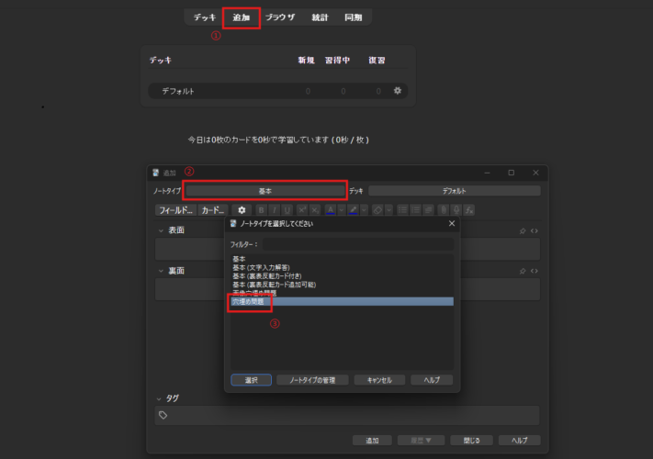Open the 追加 tab in the main window

click(242, 17)
